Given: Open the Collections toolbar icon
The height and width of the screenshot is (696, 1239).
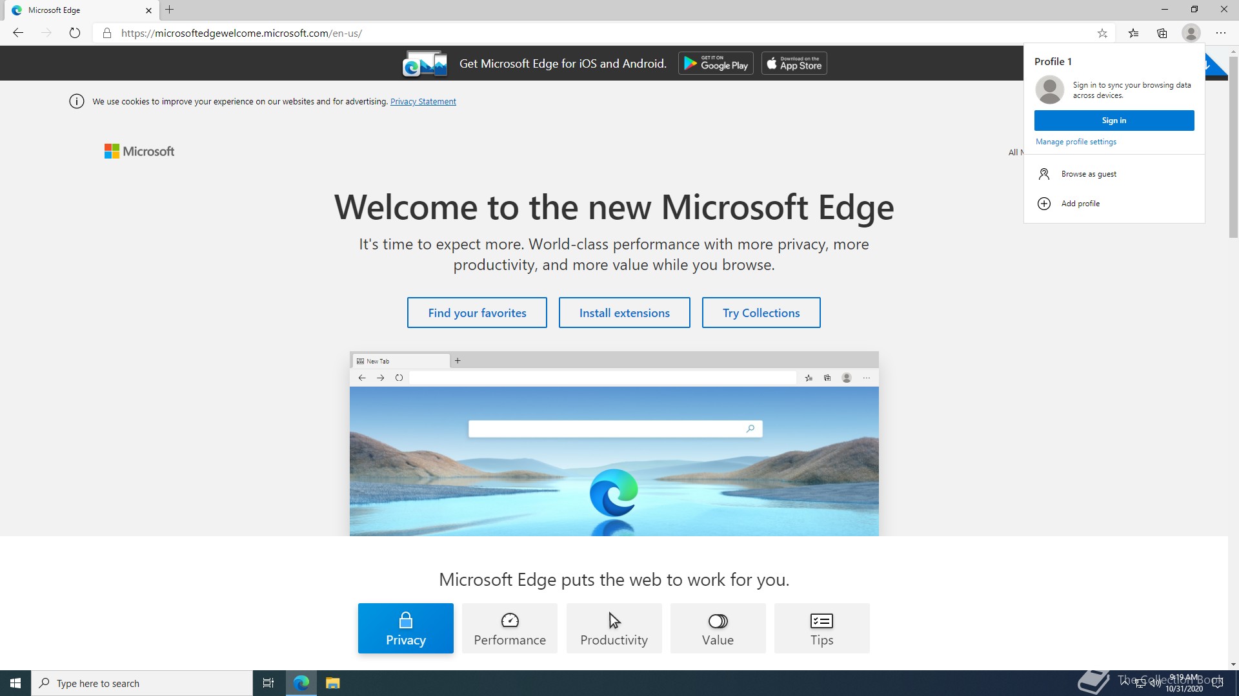Looking at the screenshot, I should click(1162, 33).
